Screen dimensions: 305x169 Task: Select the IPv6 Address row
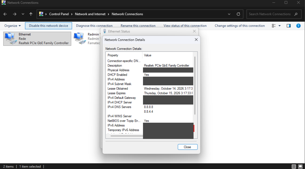pyautogui.click(x=150, y=125)
